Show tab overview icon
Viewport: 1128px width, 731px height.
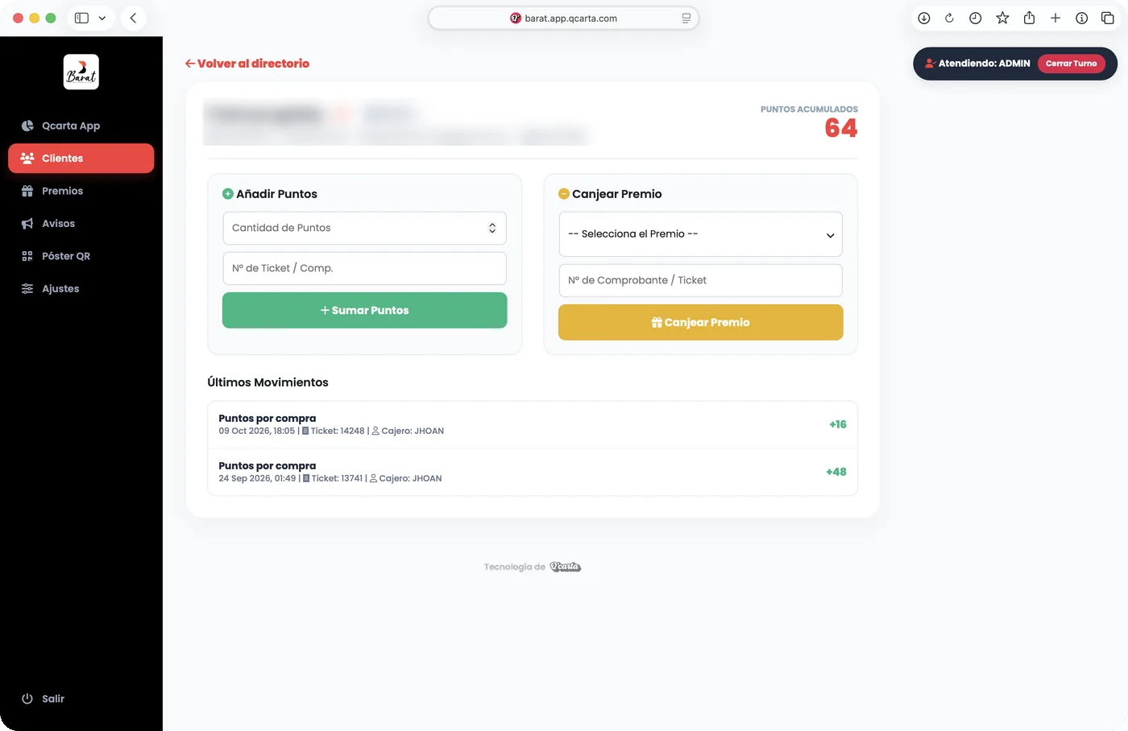coord(1108,18)
